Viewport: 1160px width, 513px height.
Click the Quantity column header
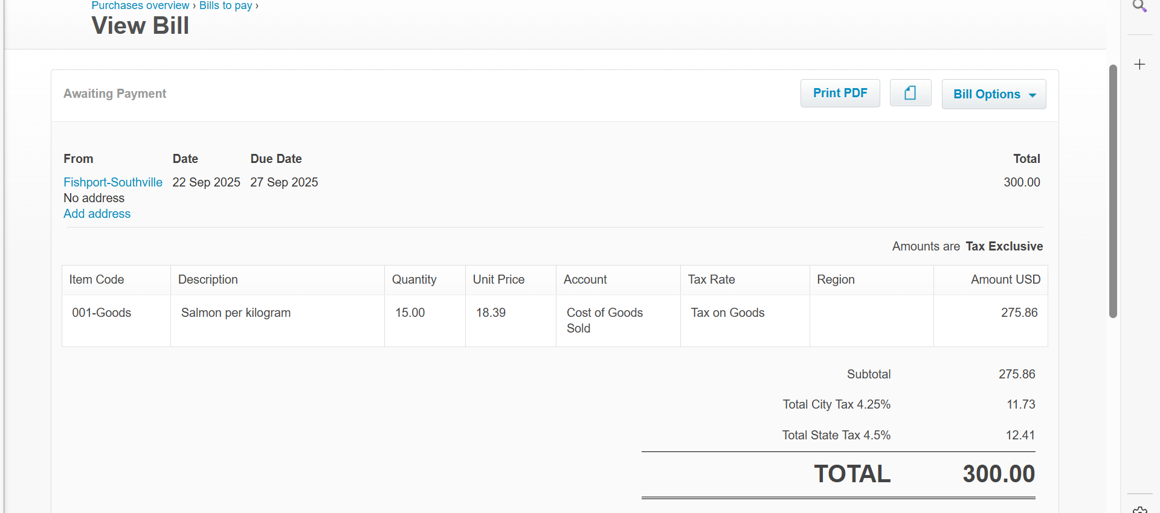tap(414, 279)
